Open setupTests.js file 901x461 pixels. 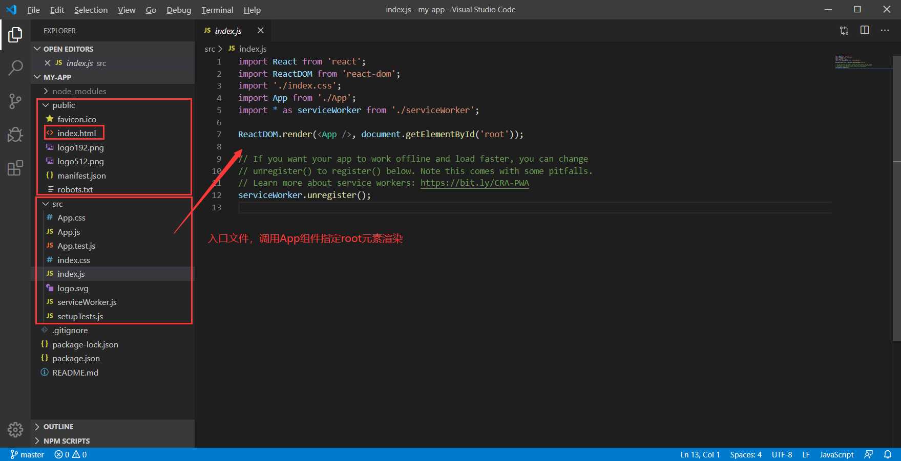click(113, 316)
